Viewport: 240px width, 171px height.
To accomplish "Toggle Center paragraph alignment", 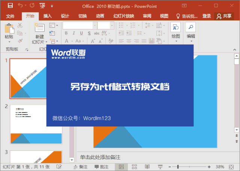I will pyautogui.click(x=129, y=41).
